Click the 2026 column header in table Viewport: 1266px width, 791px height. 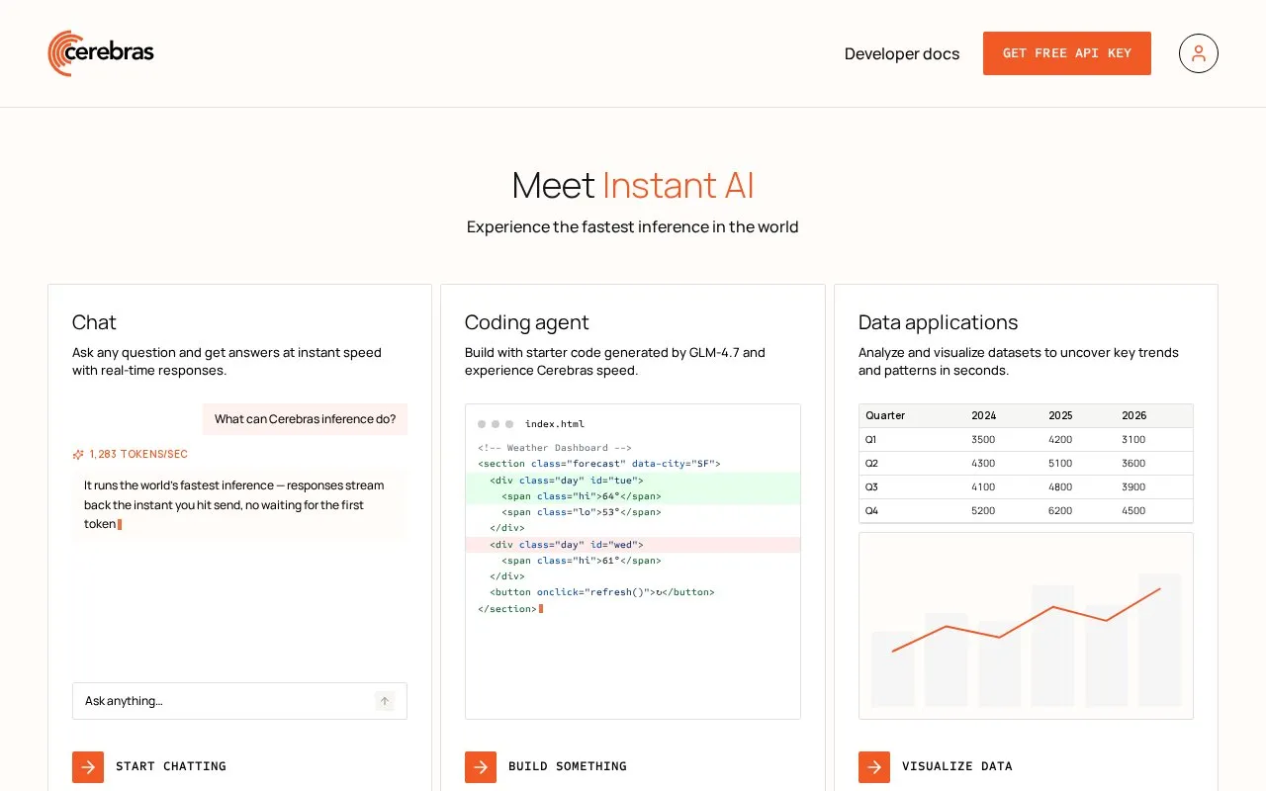tap(1133, 416)
